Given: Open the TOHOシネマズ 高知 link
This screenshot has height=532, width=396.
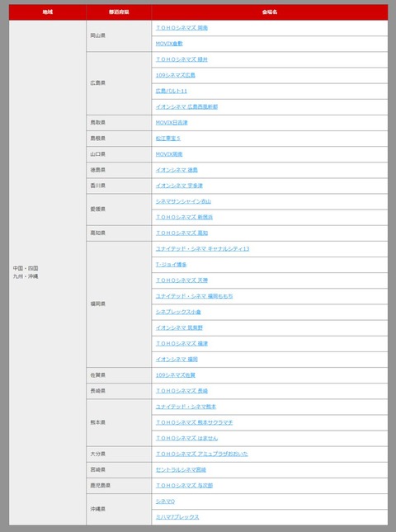Looking at the screenshot, I should (x=181, y=233).
